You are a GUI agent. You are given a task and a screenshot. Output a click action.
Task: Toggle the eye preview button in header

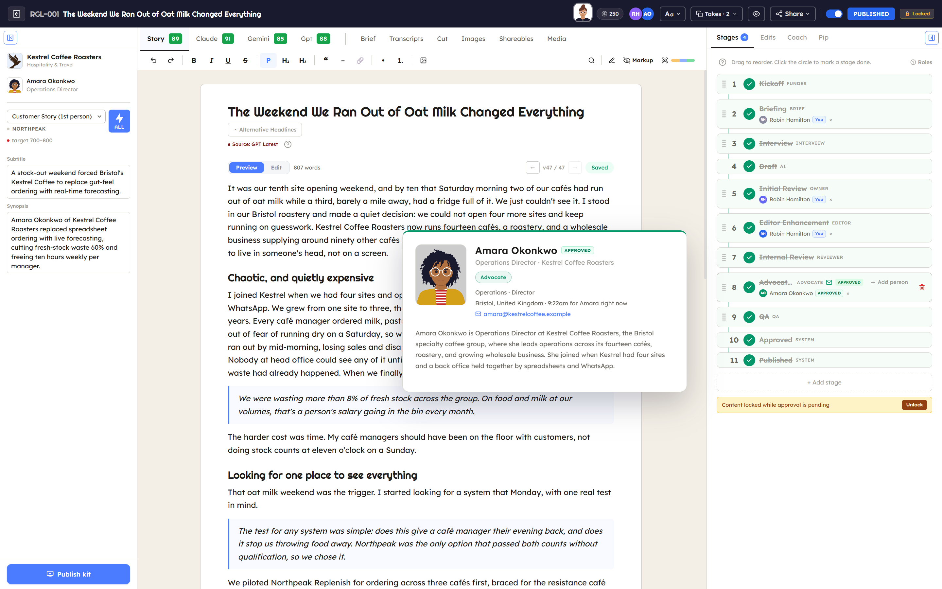pyautogui.click(x=756, y=14)
